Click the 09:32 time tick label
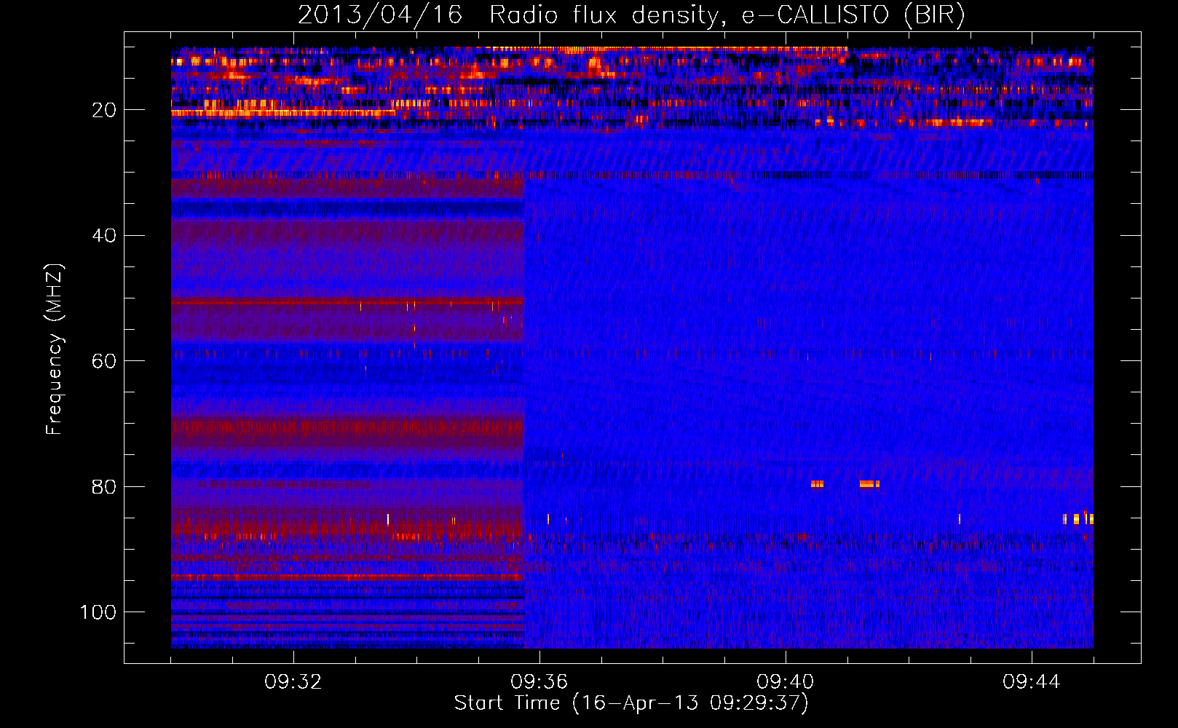Viewport: 1178px width, 728px height. [293, 682]
